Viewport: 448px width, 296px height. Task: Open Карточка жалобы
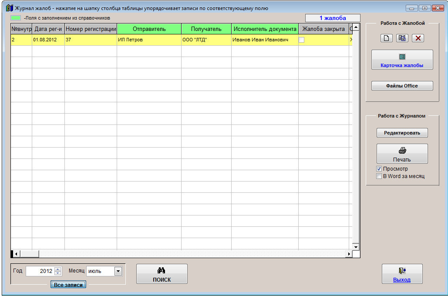coord(402,60)
